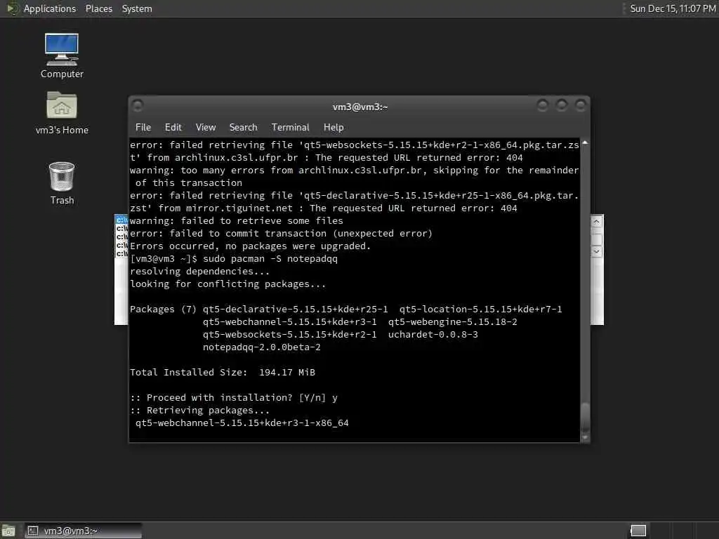719x539 pixels.
Task: Click the background window's scroll up arrow
Action: click(596, 222)
